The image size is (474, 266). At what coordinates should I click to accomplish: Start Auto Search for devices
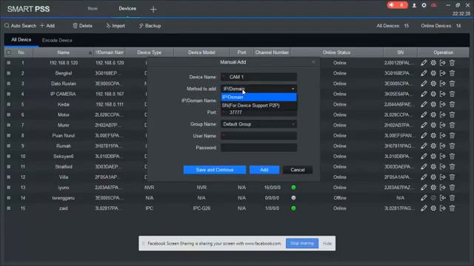(x=20, y=26)
